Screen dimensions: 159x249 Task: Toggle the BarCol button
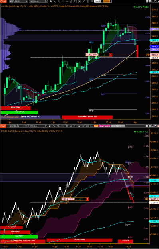(107, 126)
